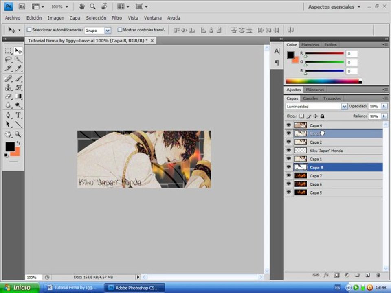Click the Inicio start button
The width and height of the screenshot is (391, 293).
tap(20, 288)
